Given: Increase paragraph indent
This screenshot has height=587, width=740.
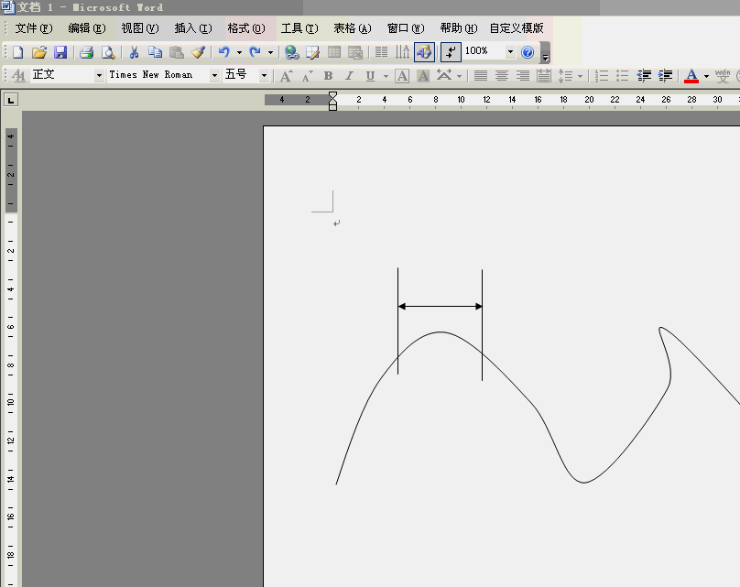Looking at the screenshot, I should click(666, 76).
